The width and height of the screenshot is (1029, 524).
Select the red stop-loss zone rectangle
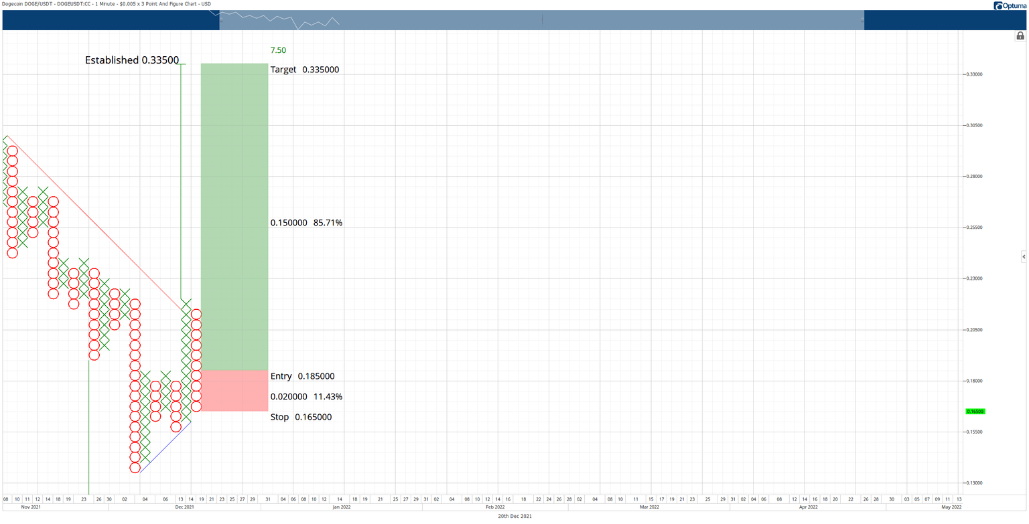pos(234,390)
